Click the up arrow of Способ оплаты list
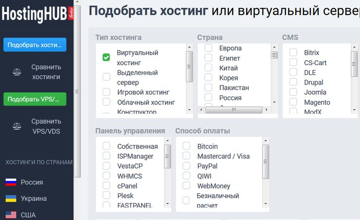 (x=266, y=140)
